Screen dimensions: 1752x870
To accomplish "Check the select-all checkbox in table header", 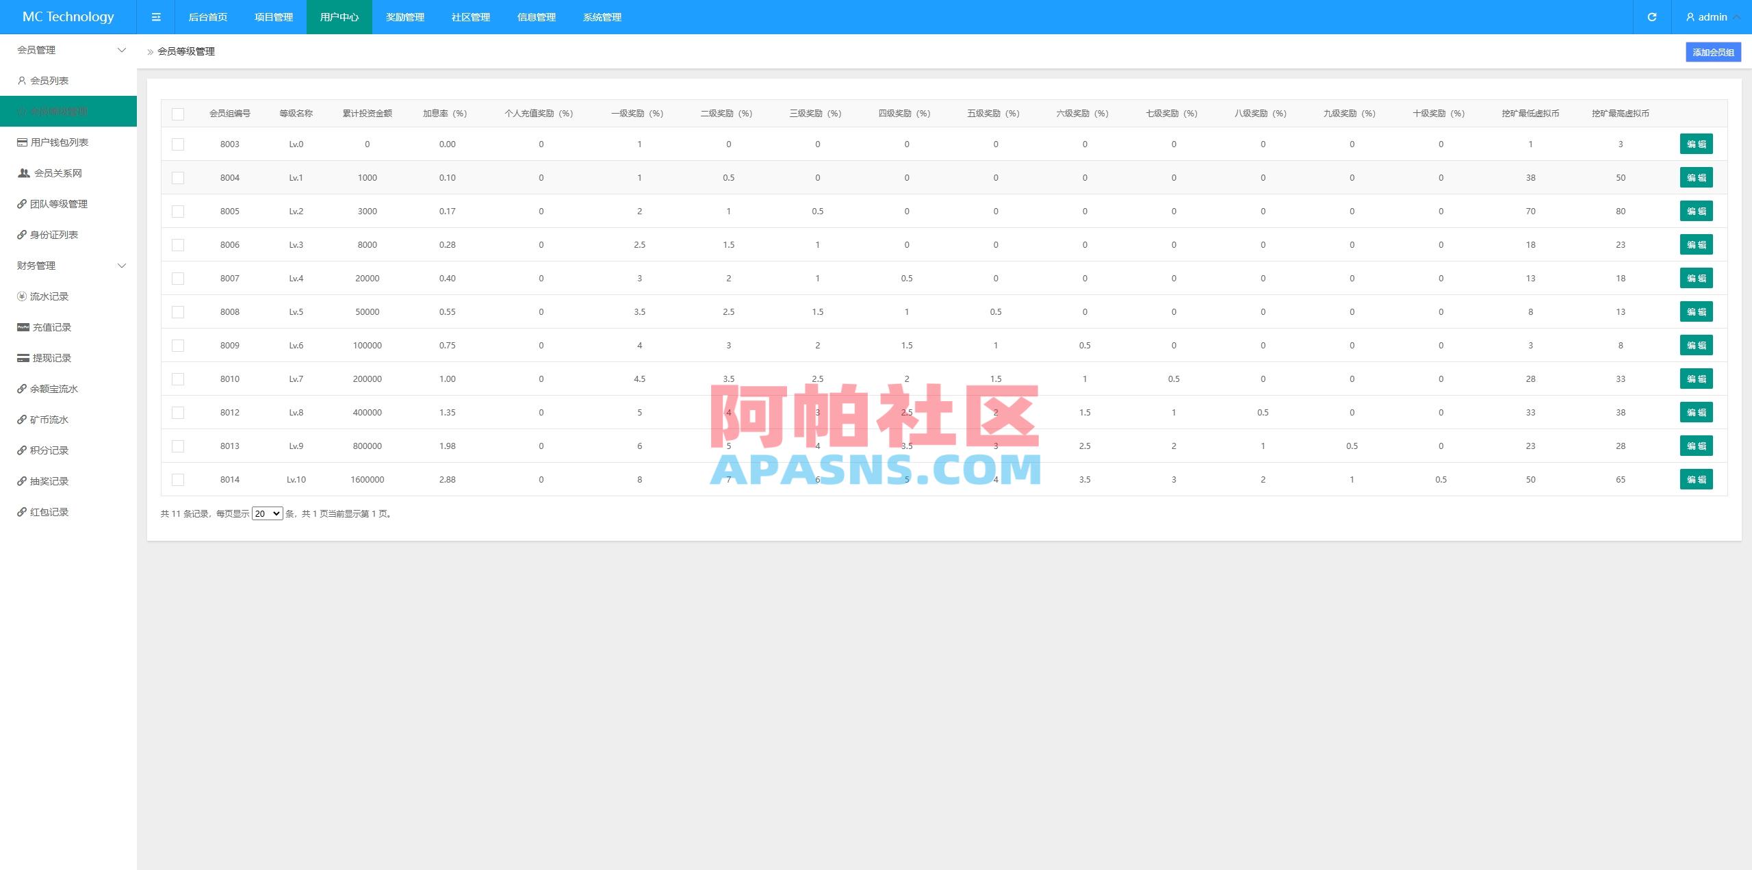I will (179, 114).
